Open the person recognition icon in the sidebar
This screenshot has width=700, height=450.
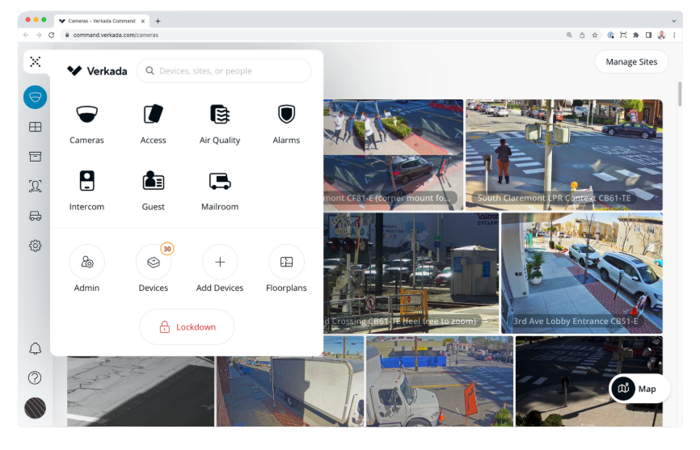tap(36, 186)
